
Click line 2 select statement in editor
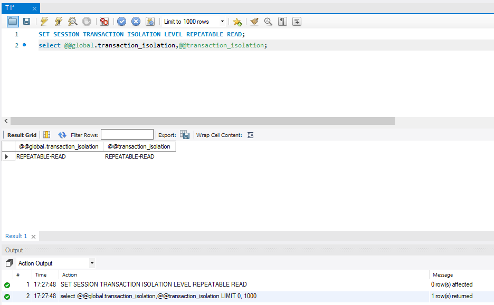[x=153, y=45]
